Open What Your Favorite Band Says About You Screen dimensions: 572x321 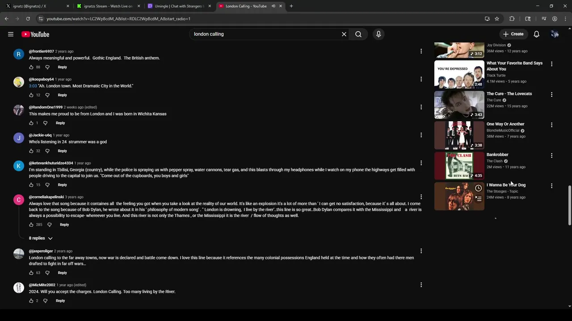pyautogui.click(x=514, y=66)
